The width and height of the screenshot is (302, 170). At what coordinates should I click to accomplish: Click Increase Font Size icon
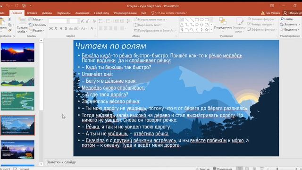(x=83, y=21)
